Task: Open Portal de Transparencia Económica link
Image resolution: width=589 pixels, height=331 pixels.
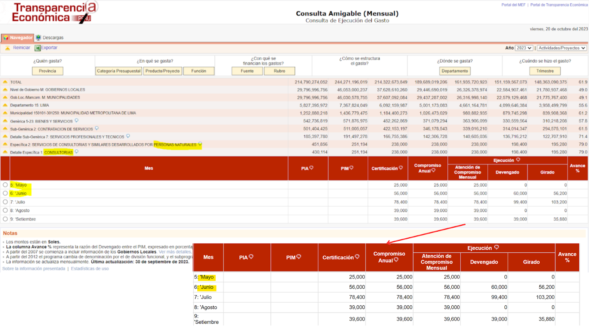Action: click(x=559, y=5)
